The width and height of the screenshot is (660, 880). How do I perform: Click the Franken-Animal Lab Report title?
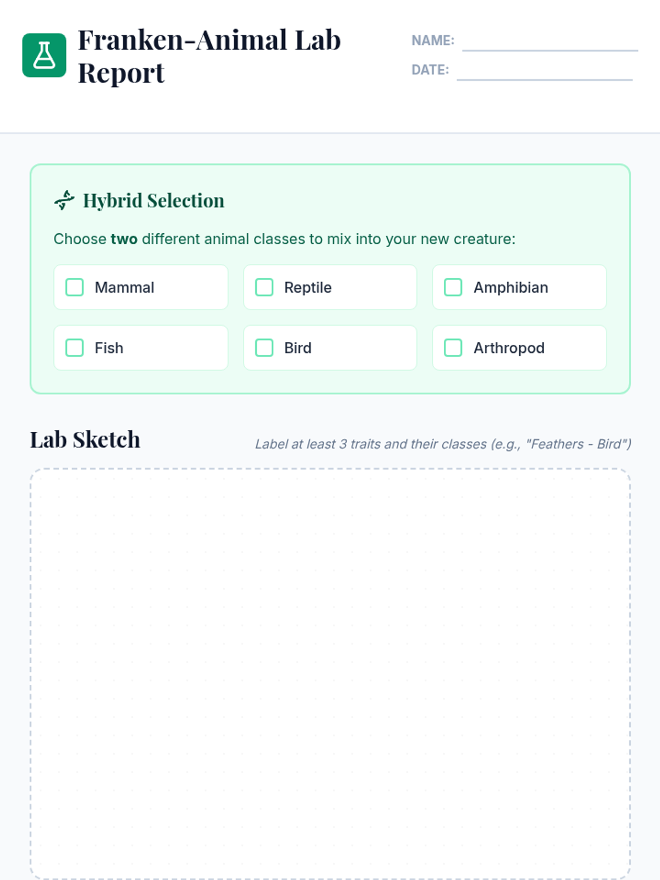point(209,56)
